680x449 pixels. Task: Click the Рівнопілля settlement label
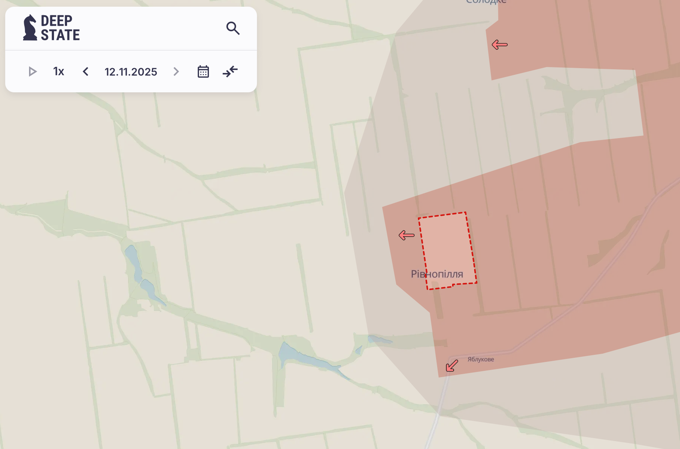[x=437, y=274]
